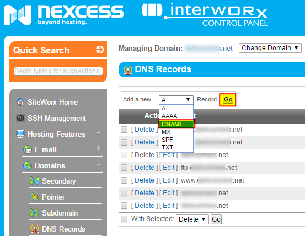Screen dimensions: 305x236
Task: Delete the second DNS record
Action: (x=145, y=142)
